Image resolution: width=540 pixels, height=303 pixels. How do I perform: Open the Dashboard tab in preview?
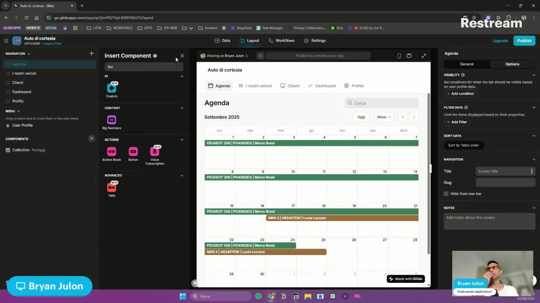click(x=322, y=86)
